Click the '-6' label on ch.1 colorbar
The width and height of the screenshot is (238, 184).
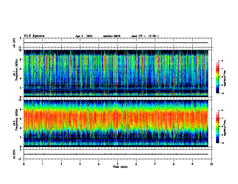click(x=222, y=60)
